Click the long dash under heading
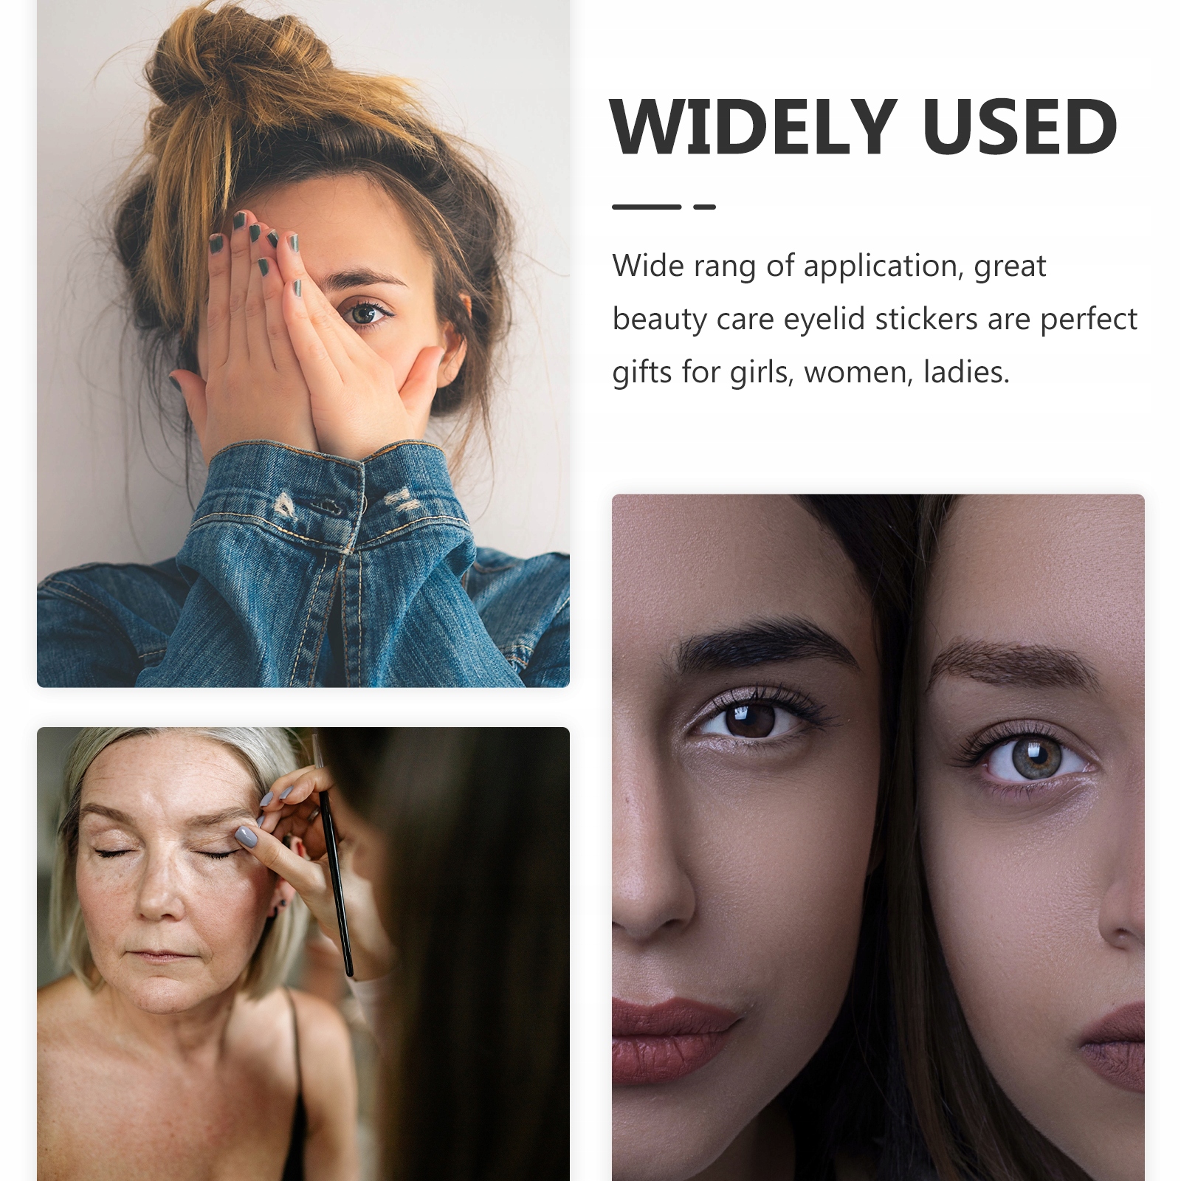The height and width of the screenshot is (1181, 1181). point(646,207)
